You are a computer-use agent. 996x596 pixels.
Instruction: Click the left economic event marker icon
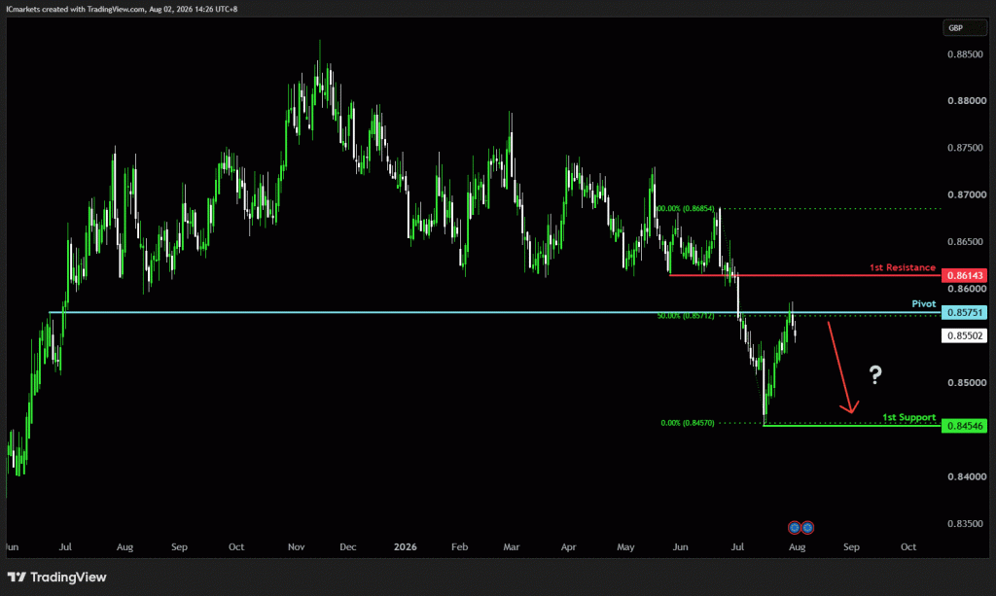coord(794,527)
